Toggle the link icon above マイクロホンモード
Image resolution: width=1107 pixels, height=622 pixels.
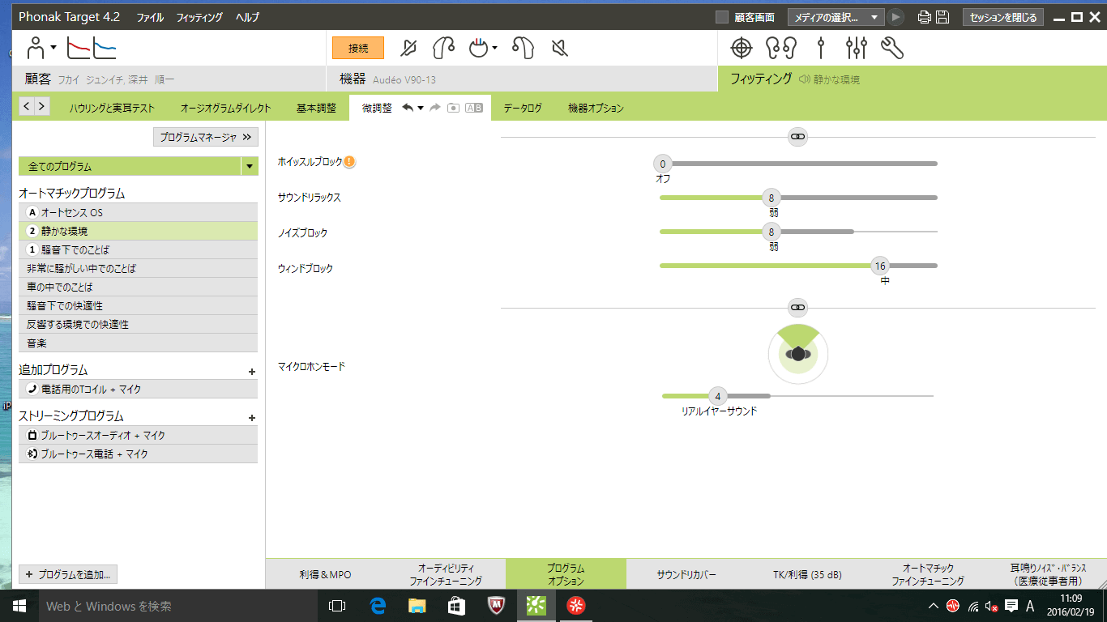(x=798, y=307)
